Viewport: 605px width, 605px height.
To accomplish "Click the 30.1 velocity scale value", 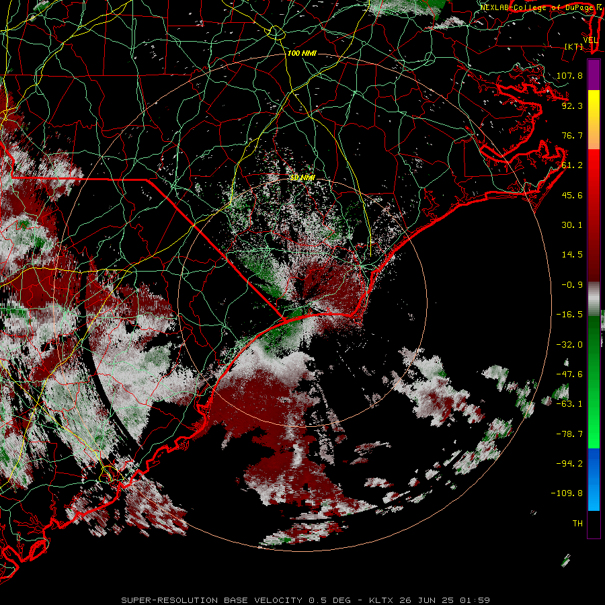I will [572, 225].
